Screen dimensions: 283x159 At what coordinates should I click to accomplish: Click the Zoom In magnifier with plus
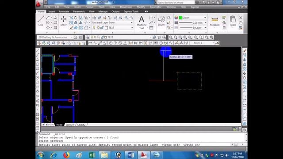coord(196,37)
